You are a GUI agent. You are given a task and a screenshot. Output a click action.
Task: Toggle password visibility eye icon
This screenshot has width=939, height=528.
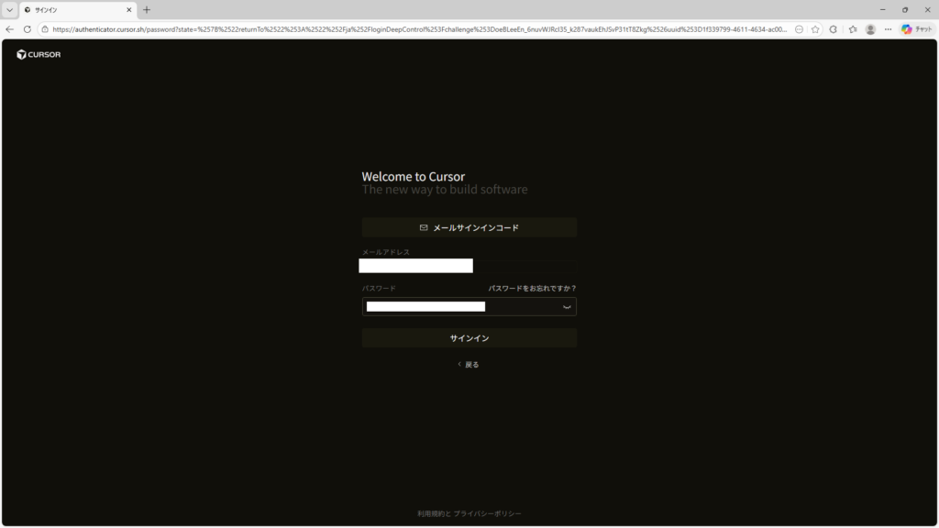click(568, 307)
